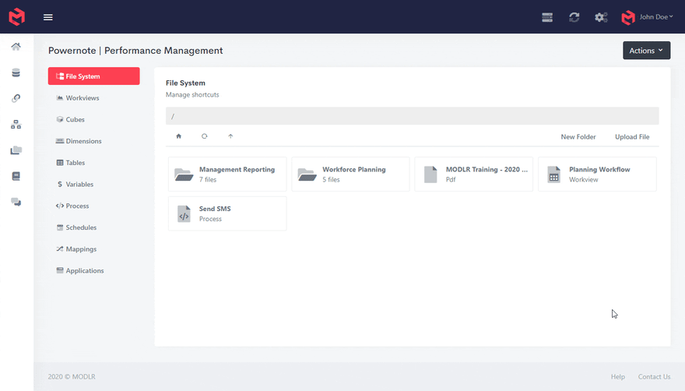Click the John Doe avatar logo
Image resolution: width=685 pixels, height=391 pixels.
tap(627, 17)
